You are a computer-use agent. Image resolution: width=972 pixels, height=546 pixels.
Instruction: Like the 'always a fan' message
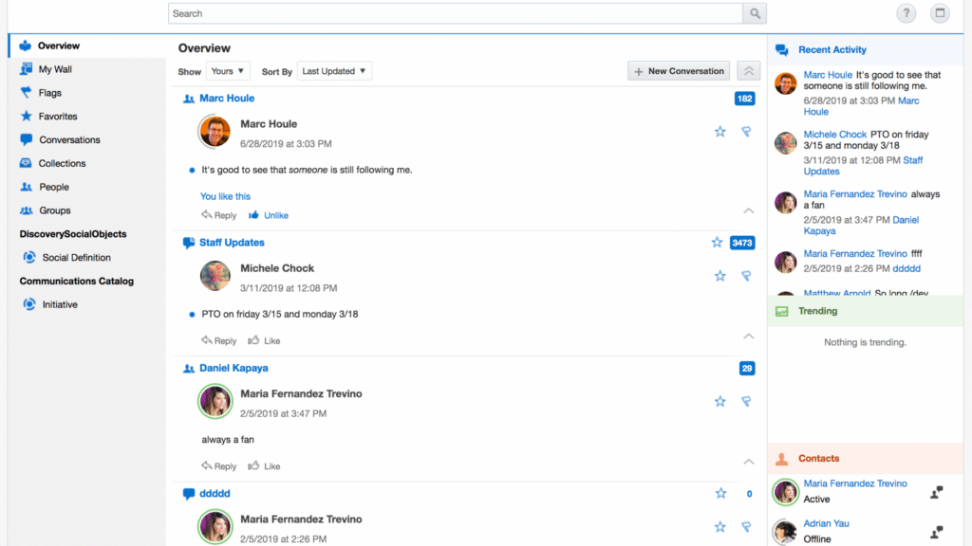(x=264, y=466)
